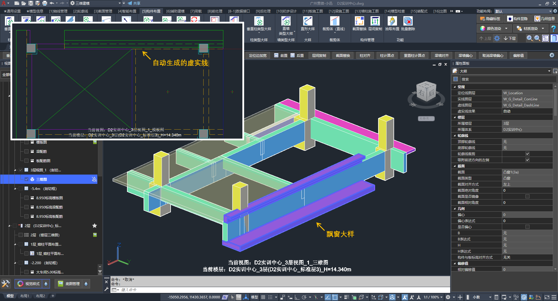Switch to the [7]荷载 ribbon tab
The image size is (558, 301).
click(196, 11)
